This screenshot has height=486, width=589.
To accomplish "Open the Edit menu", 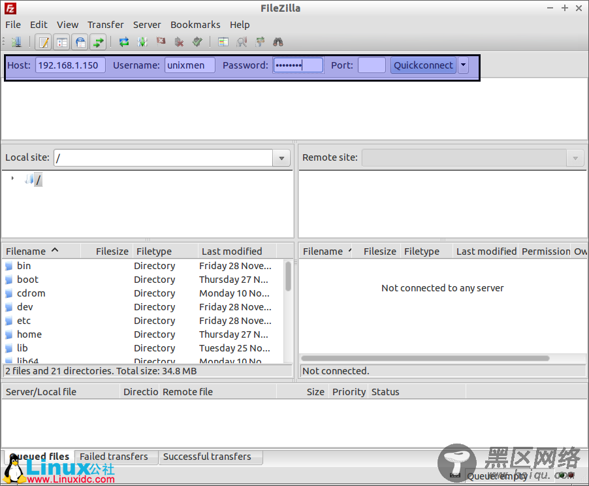I will 39,25.
